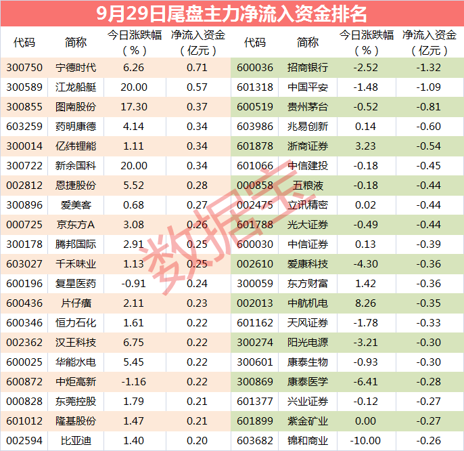This screenshot has width=464, height=451.
Task: Select stock code 603682
Action: tap(255, 441)
